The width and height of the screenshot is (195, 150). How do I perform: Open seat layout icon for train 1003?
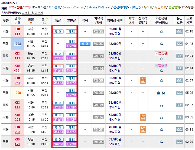point(161,44)
